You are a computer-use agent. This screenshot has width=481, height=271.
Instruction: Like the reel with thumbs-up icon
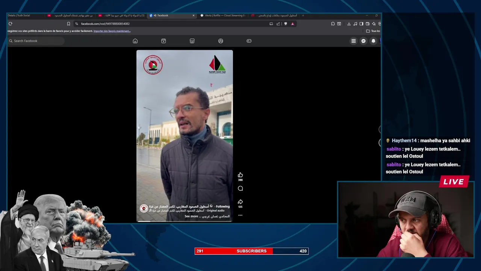pos(240,175)
